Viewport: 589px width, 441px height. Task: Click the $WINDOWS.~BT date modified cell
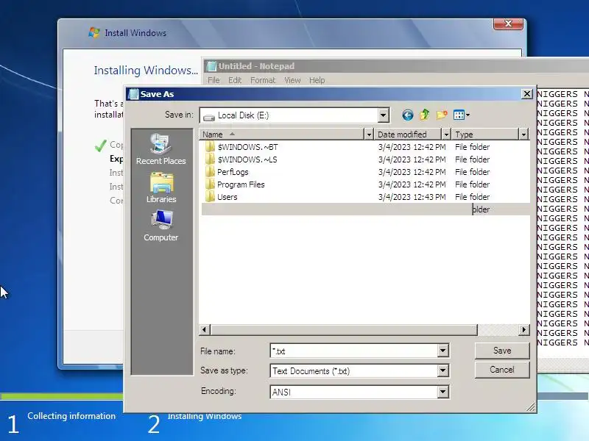412,146
